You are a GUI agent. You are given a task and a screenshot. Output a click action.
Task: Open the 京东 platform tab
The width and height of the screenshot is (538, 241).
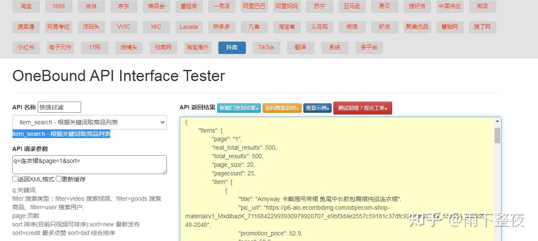124,6
